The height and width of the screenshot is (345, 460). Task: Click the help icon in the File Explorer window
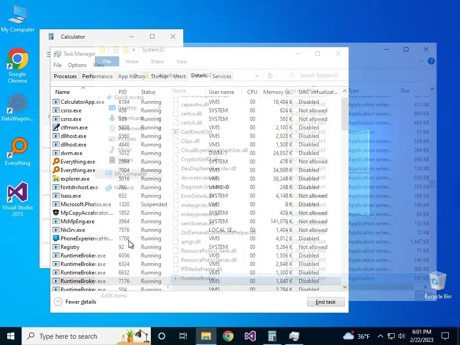(431, 61)
